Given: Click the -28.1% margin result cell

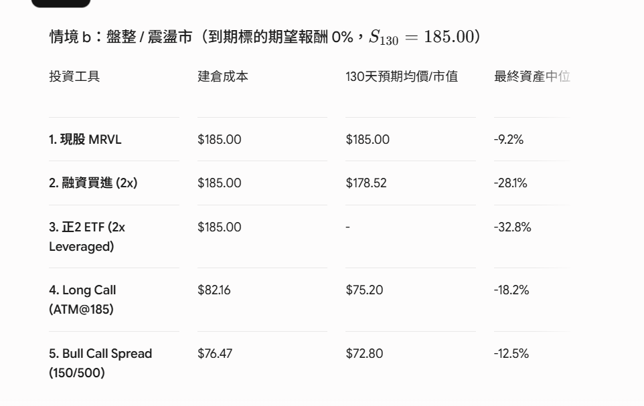Looking at the screenshot, I should 510,183.
